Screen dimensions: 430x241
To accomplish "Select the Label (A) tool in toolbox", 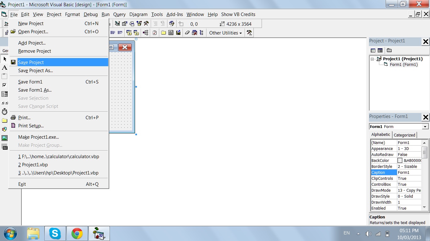I will 4,68.
